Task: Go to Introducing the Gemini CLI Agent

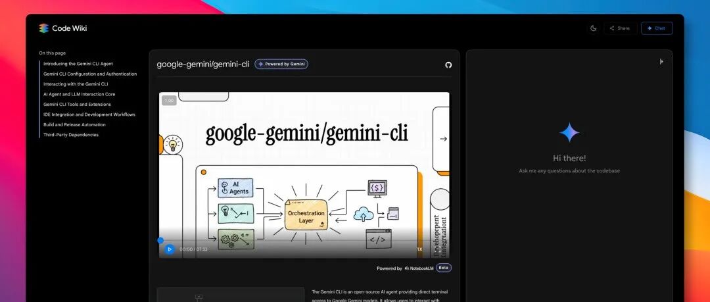Action: (78, 64)
